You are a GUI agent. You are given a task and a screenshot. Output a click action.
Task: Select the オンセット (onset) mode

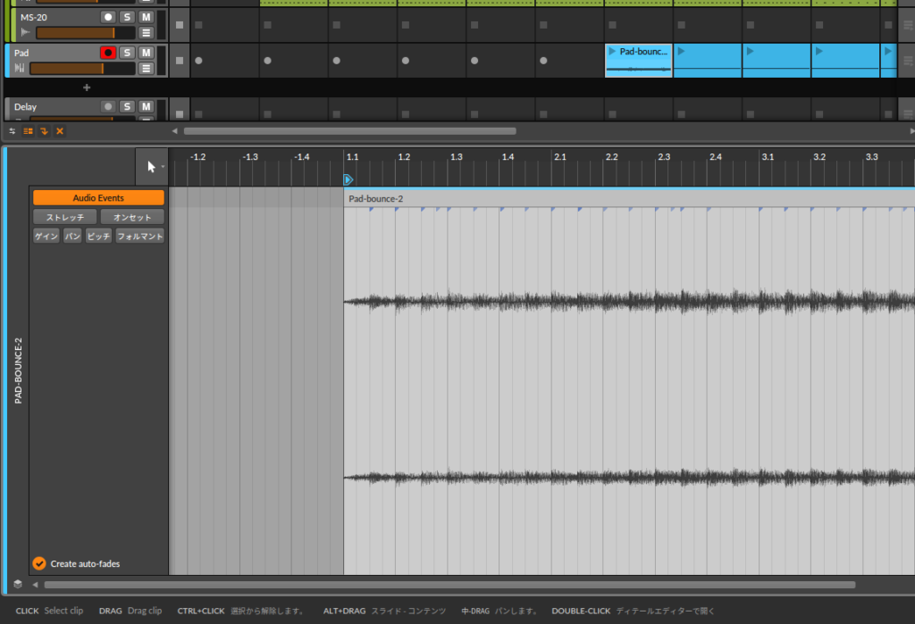(x=131, y=216)
